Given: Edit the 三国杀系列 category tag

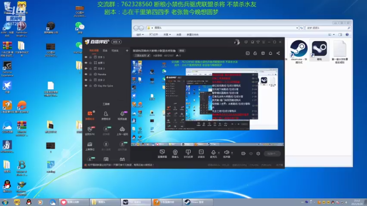Looking at the screenshot, I should 142,55.
